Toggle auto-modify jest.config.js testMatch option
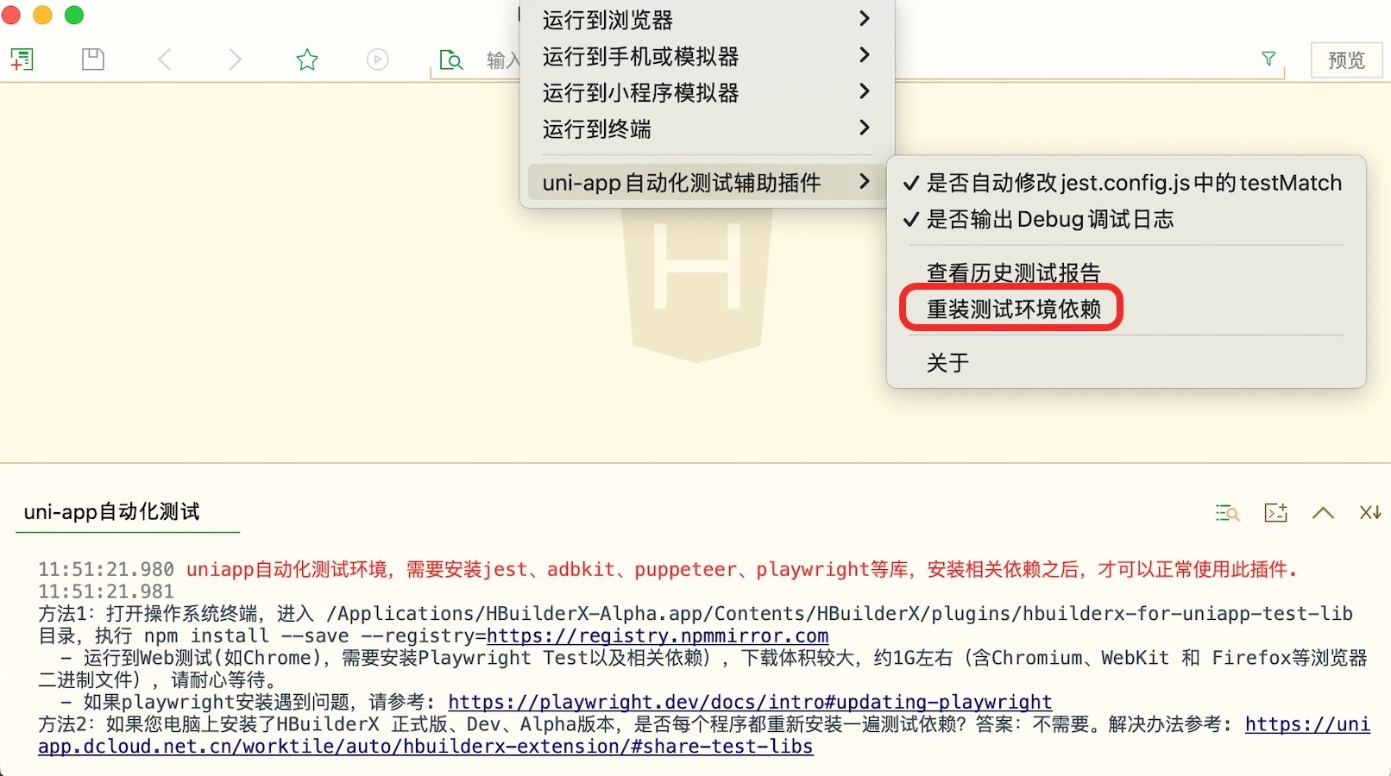Image resolution: width=1391 pixels, height=776 pixels. point(1123,183)
